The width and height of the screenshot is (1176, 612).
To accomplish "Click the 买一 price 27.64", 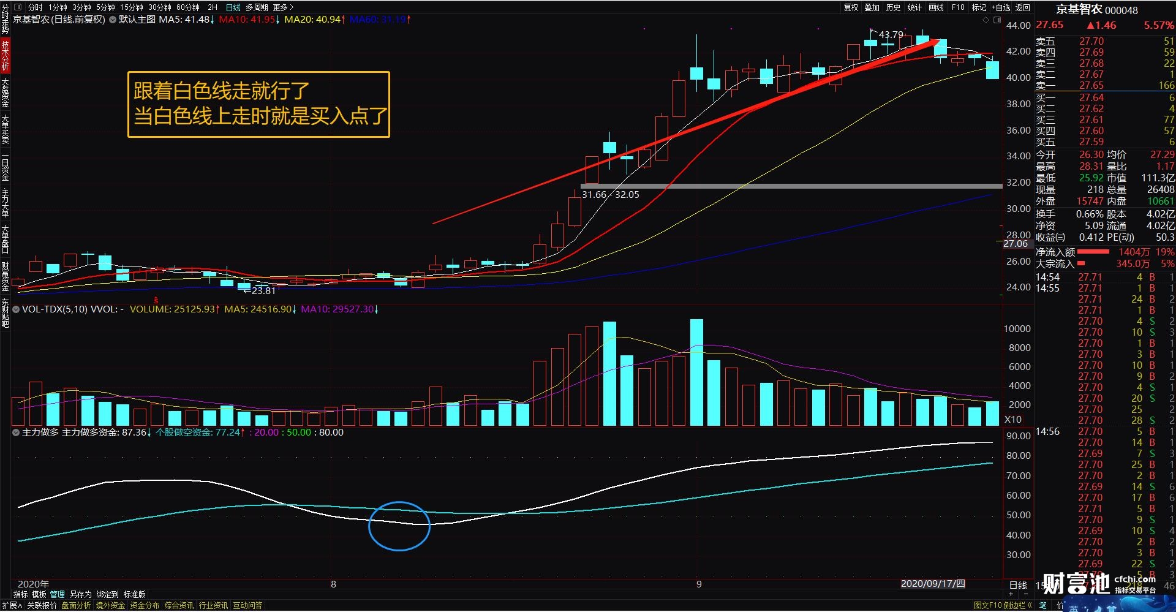I will [1091, 97].
